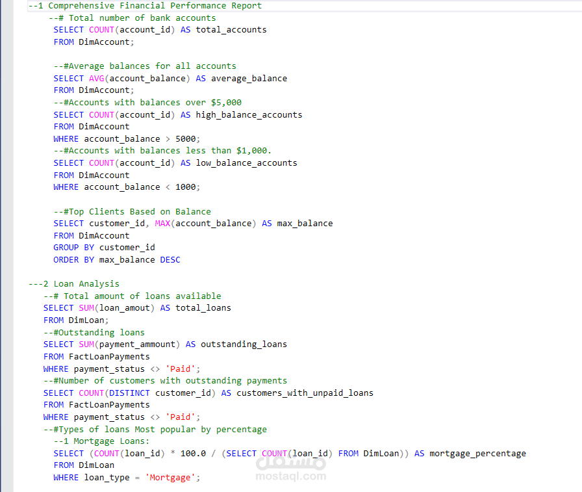Click the alias 'outstanding_loans'
This screenshot has width=582, height=492.
coord(244,344)
